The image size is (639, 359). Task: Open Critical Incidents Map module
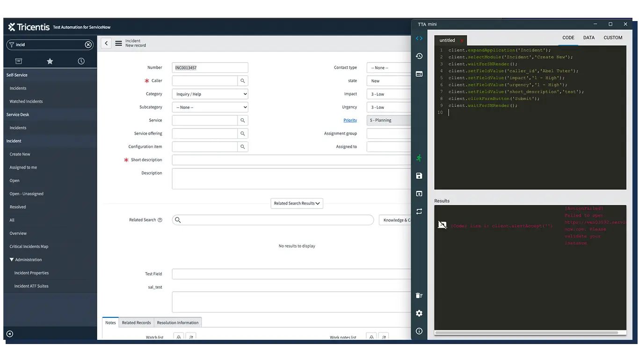[x=29, y=246]
